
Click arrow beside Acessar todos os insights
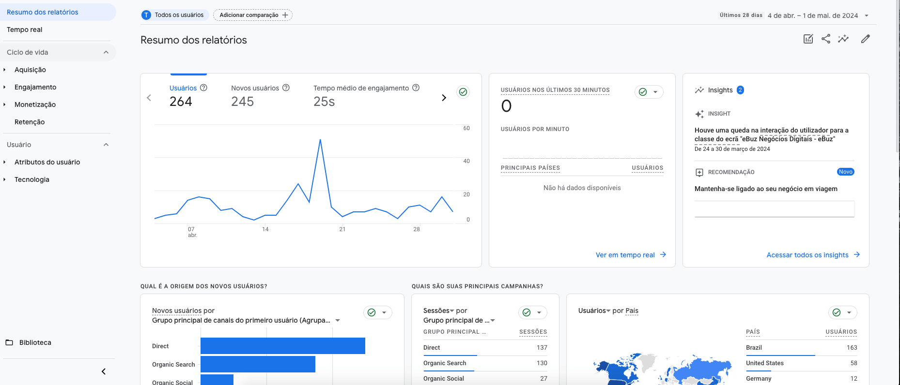pyautogui.click(x=857, y=255)
